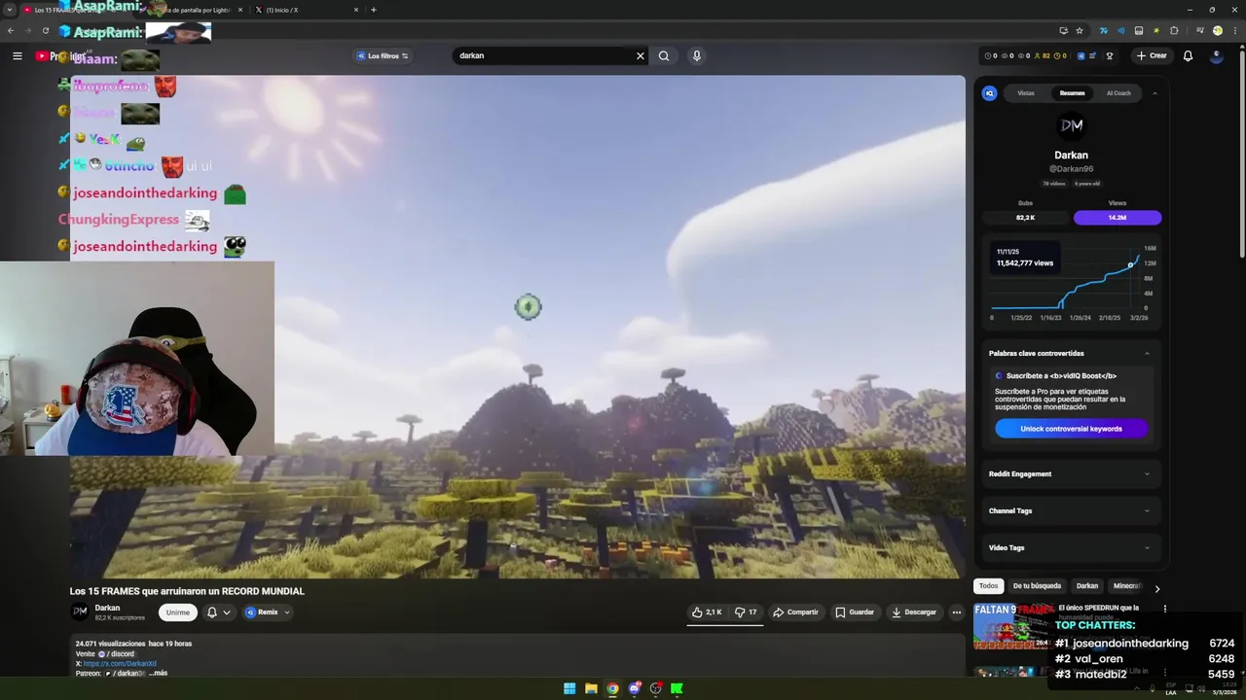1246x700 pixels.
Task: Collapse the vidIQ side panel chevron
Action: 1154,93
